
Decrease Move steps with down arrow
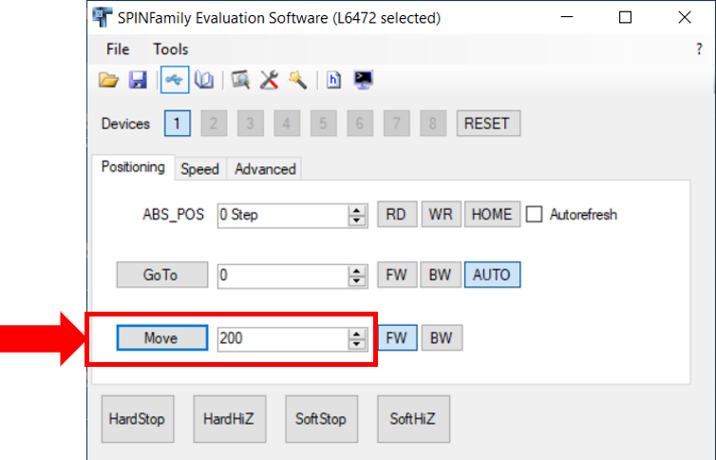(x=357, y=344)
